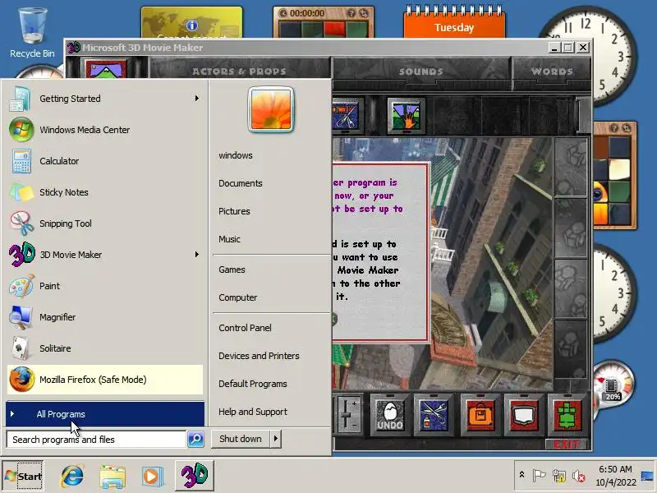Expand the Getting Started submenu arrow
Image resolution: width=657 pixels, height=493 pixels.
(x=196, y=99)
